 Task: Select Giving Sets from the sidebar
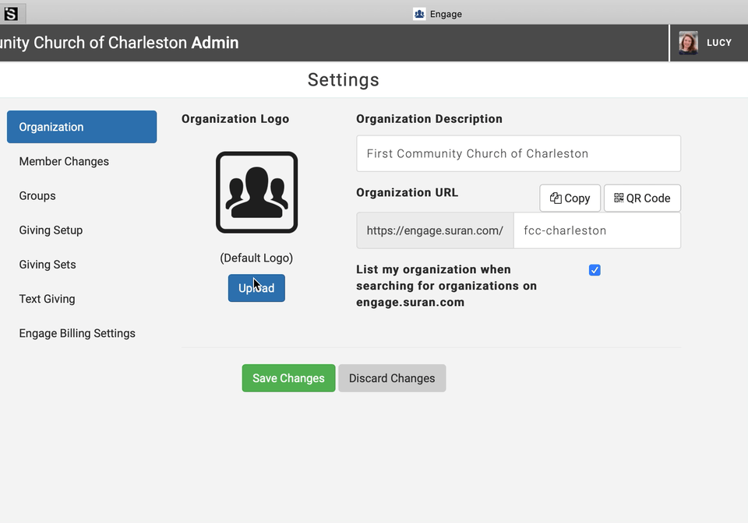click(x=48, y=265)
